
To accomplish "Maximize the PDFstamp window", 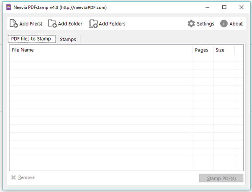I will [224, 7].
